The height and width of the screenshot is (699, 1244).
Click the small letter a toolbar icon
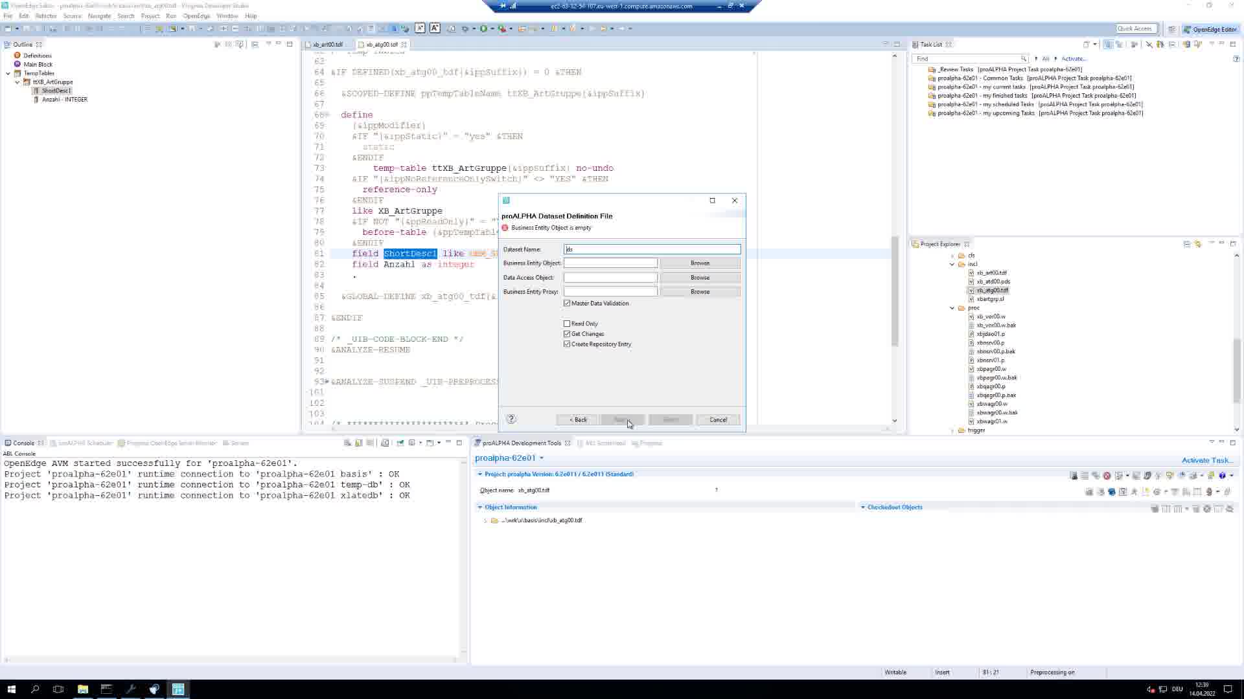click(420, 28)
